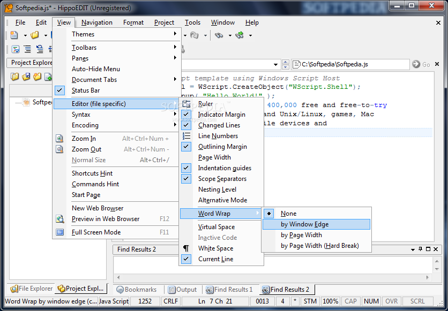The height and width of the screenshot is (311, 448).
Task: Click the Zoom In magnifier icon
Action: (x=59, y=139)
